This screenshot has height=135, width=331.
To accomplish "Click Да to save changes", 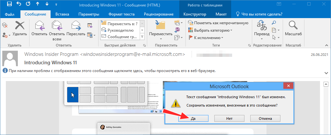I will click(193, 119).
